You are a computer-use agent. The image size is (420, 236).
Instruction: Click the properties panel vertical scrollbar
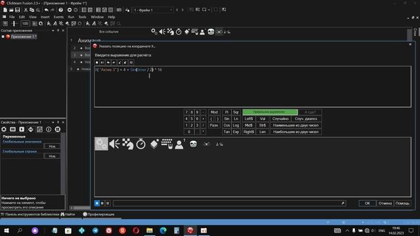pyautogui.click(x=63, y=163)
